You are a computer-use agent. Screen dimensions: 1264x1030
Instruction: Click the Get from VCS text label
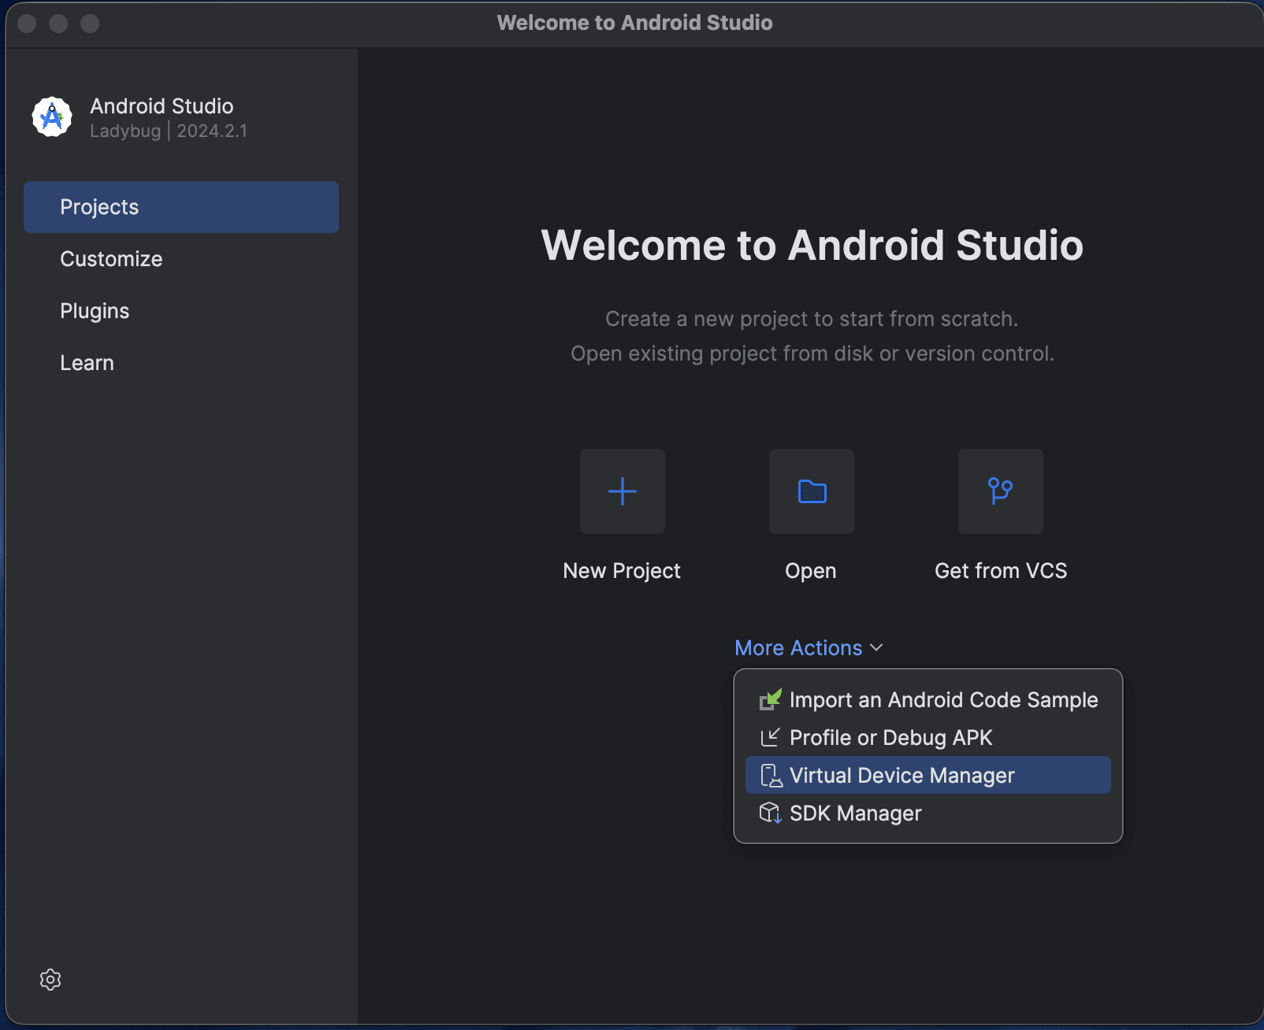coord(1000,571)
